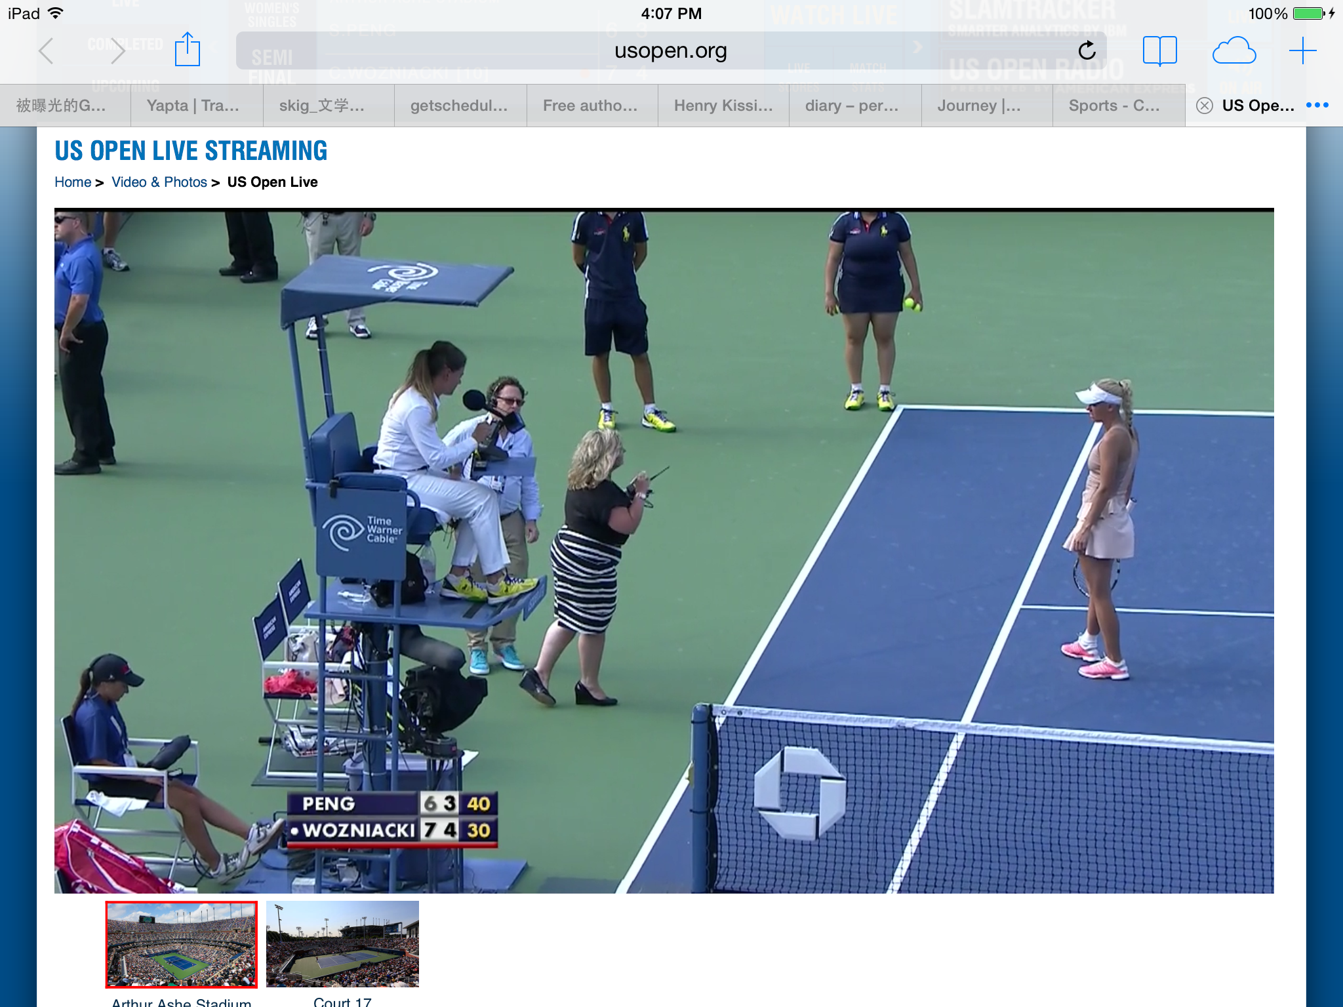Select Arthur Ashe Stadium stream thumbnail
The image size is (1343, 1007).
coord(182,944)
